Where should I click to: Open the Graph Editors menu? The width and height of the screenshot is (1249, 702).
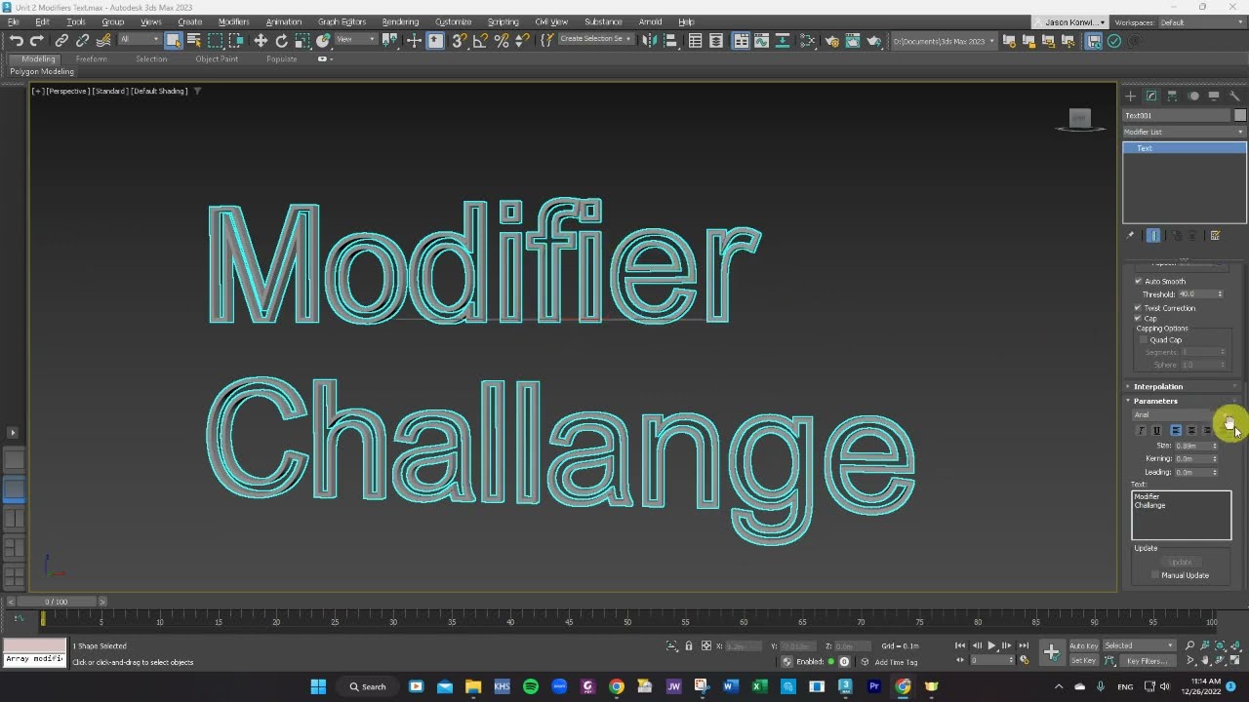(x=342, y=21)
